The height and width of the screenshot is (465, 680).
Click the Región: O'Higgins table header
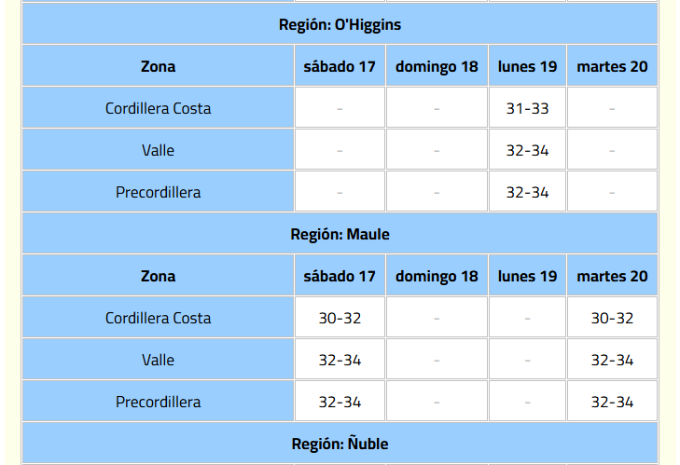[340, 24]
